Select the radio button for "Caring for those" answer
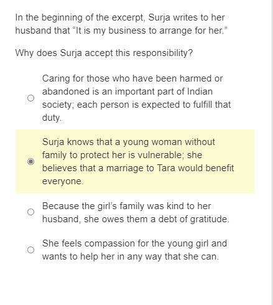The height and width of the screenshot is (305, 273). [x=30, y=98]
